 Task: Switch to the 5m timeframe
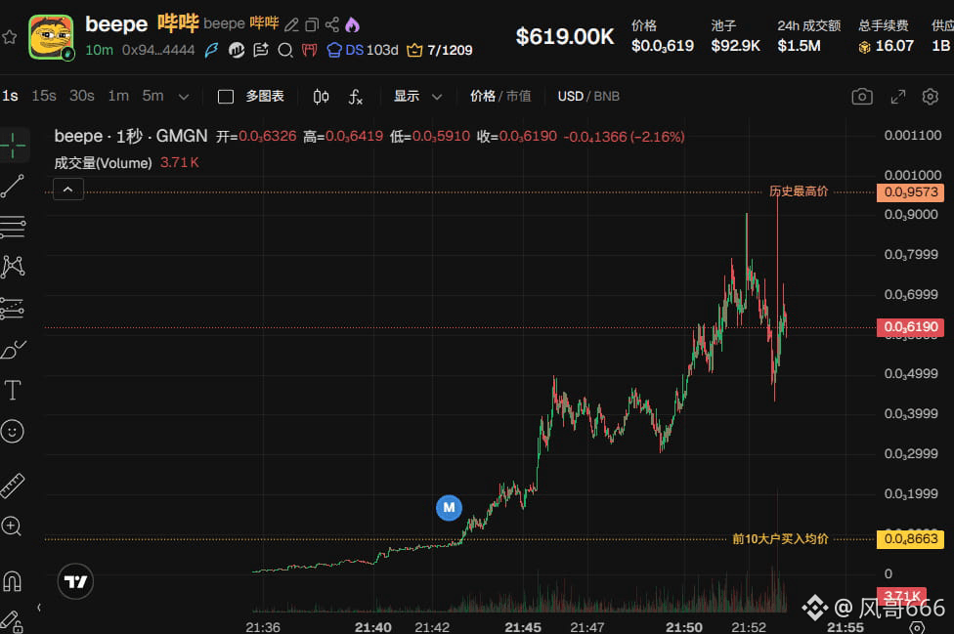[x=152, y=96]
